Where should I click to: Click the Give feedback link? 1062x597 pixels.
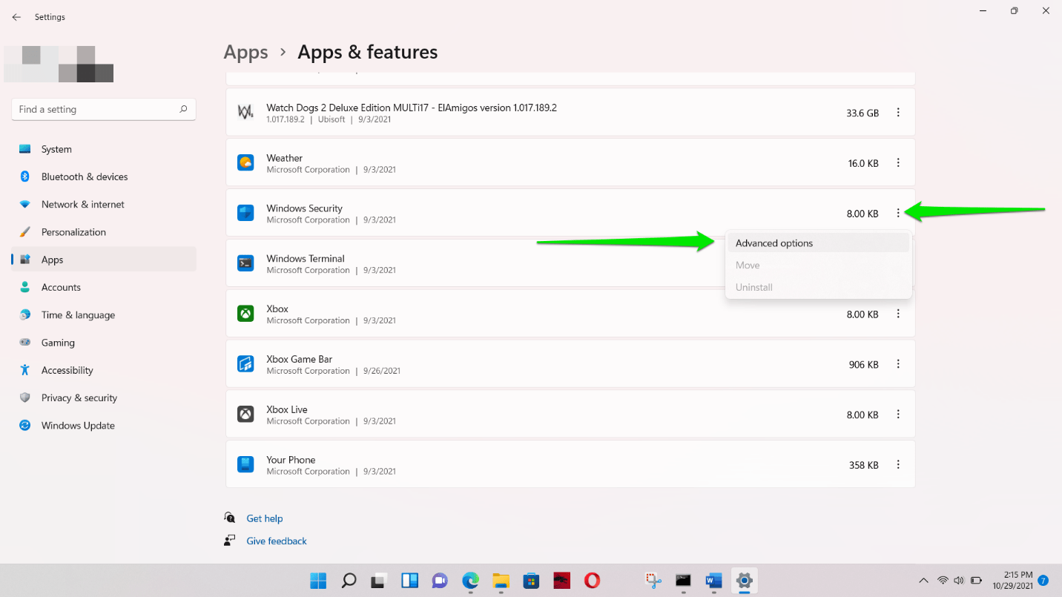(x=276, y=541)
